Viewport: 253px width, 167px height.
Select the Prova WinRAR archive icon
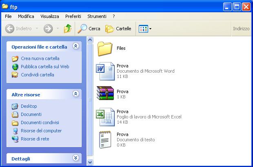pos(105,93)
